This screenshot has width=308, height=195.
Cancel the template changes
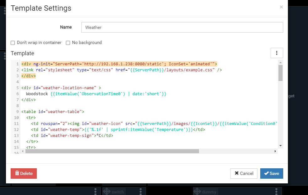point(244,173)
